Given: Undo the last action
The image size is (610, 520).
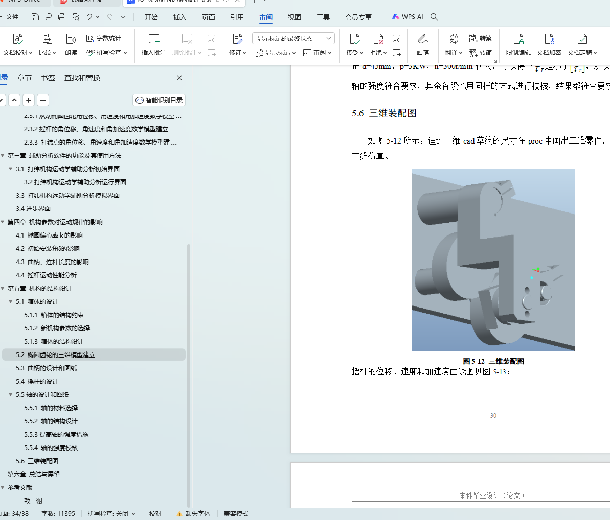Looking at the screenshot, I should coord(89,17).
